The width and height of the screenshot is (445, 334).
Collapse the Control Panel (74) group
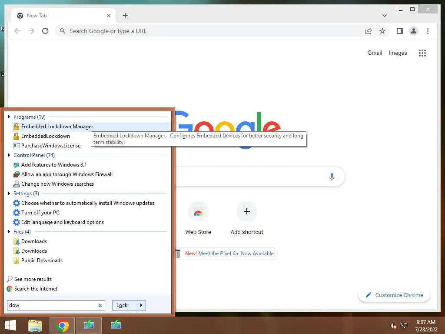click(9, 155)
